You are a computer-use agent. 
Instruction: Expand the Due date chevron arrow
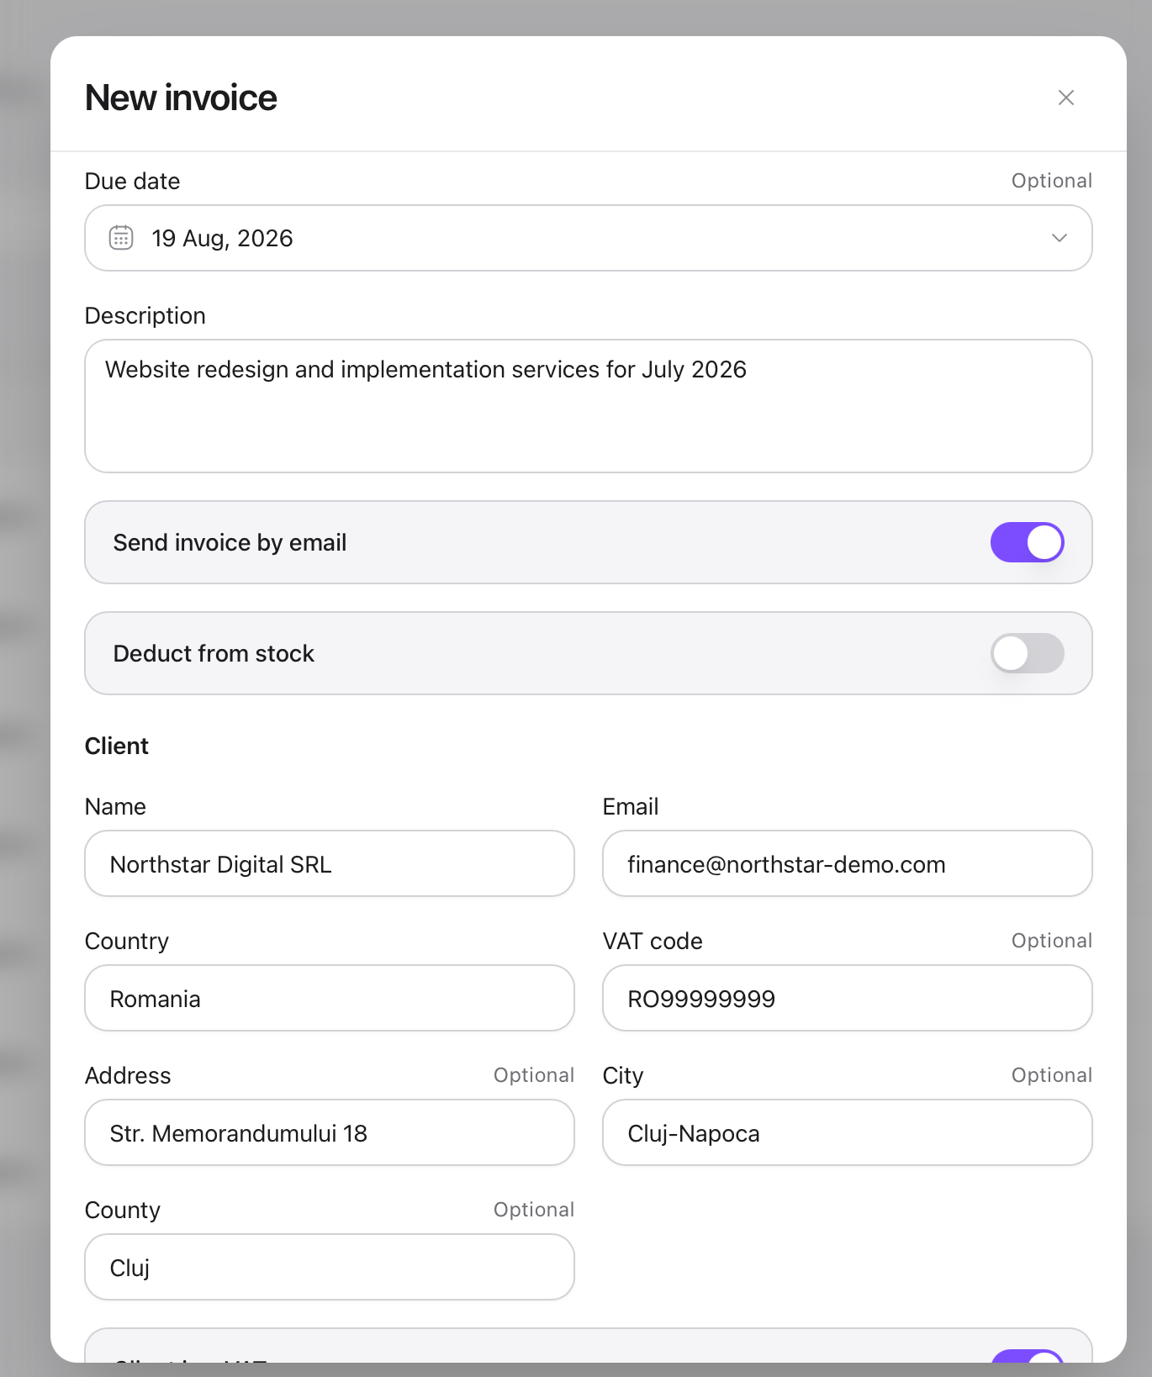tap(1060, 238)
